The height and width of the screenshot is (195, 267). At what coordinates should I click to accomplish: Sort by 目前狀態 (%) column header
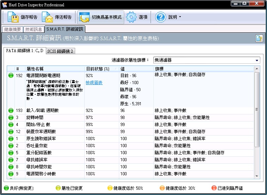coord(102,69)
